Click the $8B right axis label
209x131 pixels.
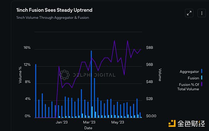149,48
